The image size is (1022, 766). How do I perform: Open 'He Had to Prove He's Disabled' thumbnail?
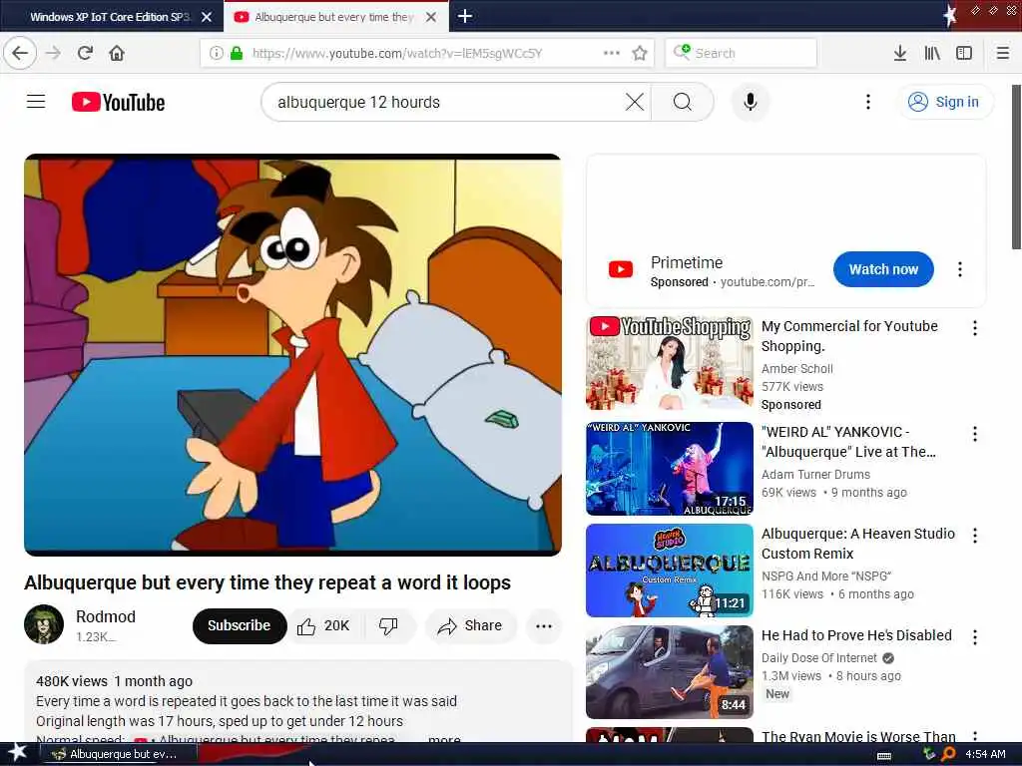tap(670, 672)
